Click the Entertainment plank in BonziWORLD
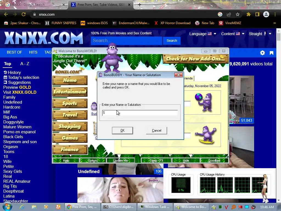Image resolution: width=281 pixels, height=211 pixels. [x=70, y=92]
